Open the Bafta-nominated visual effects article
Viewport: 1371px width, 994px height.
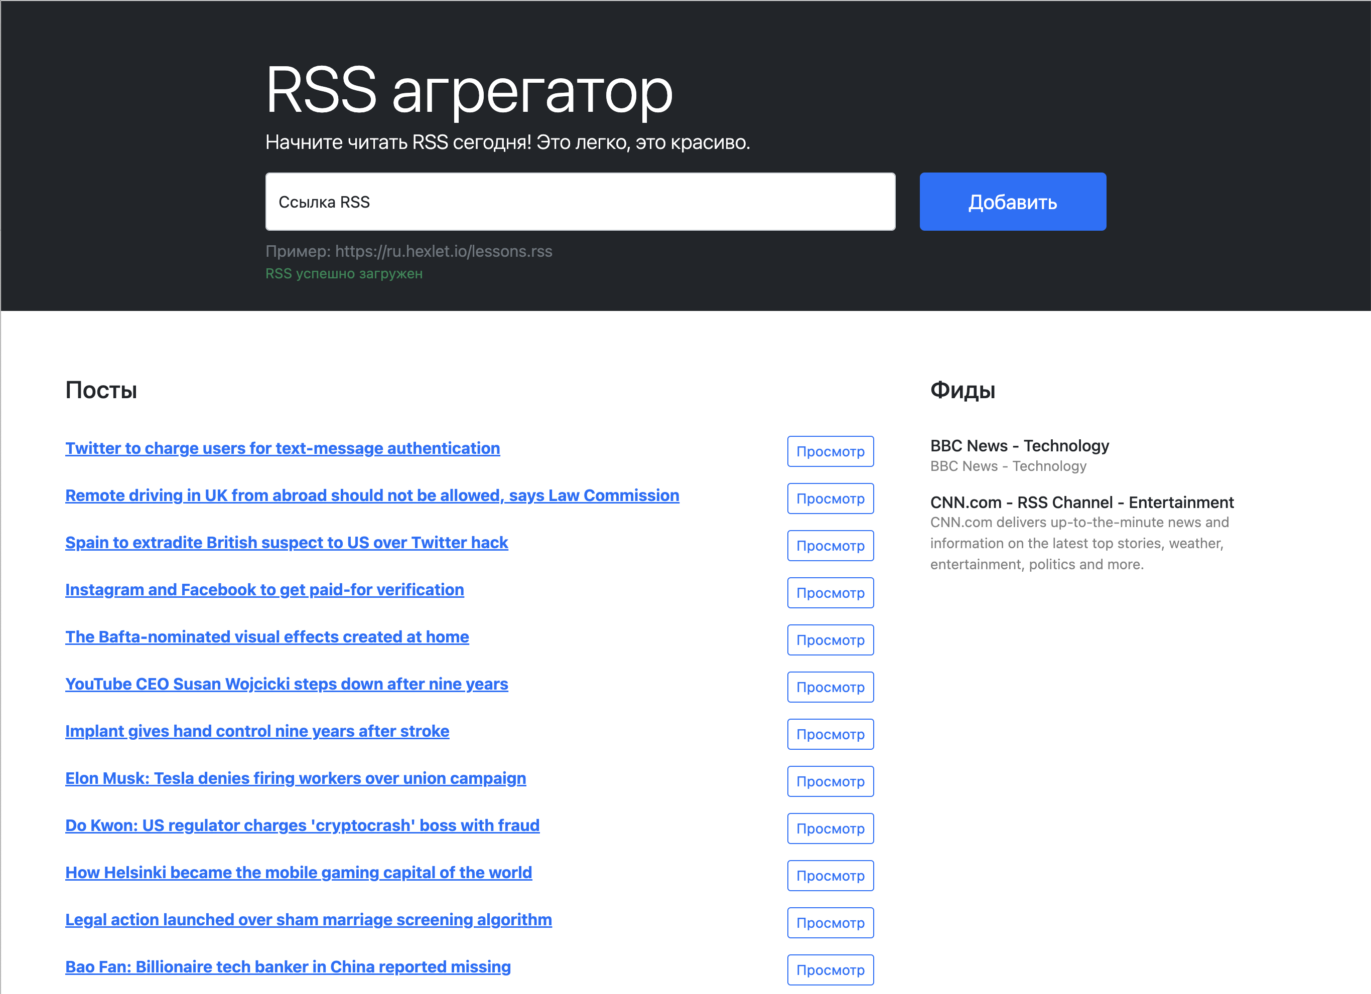pyautogui.click(x=266, y=636)
